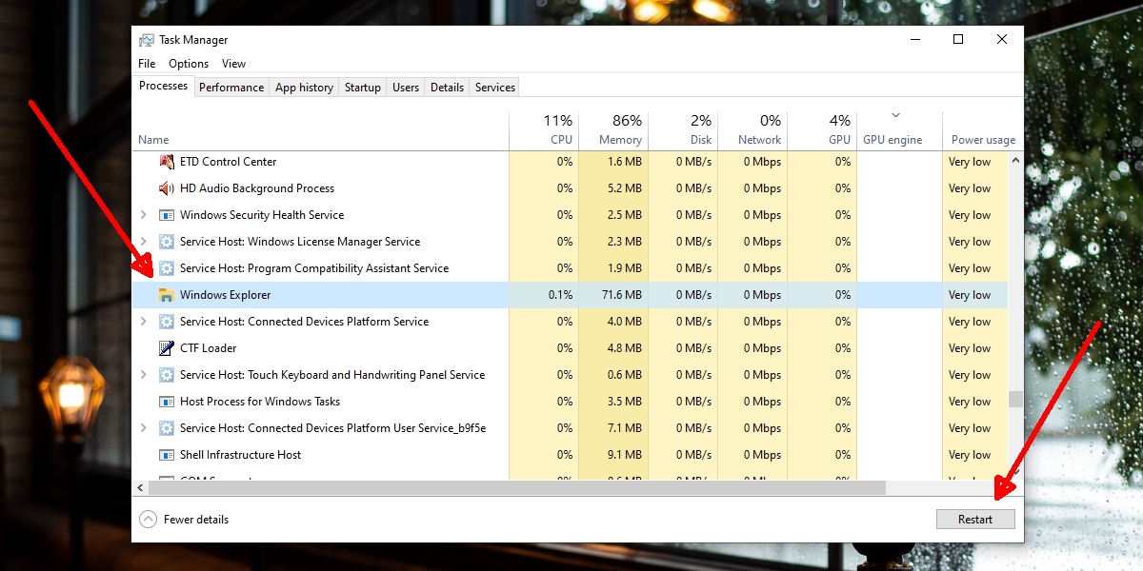Select the CTF Loader process name
Viewport: 1143px width, 571px height.
(x=208, y=348)
